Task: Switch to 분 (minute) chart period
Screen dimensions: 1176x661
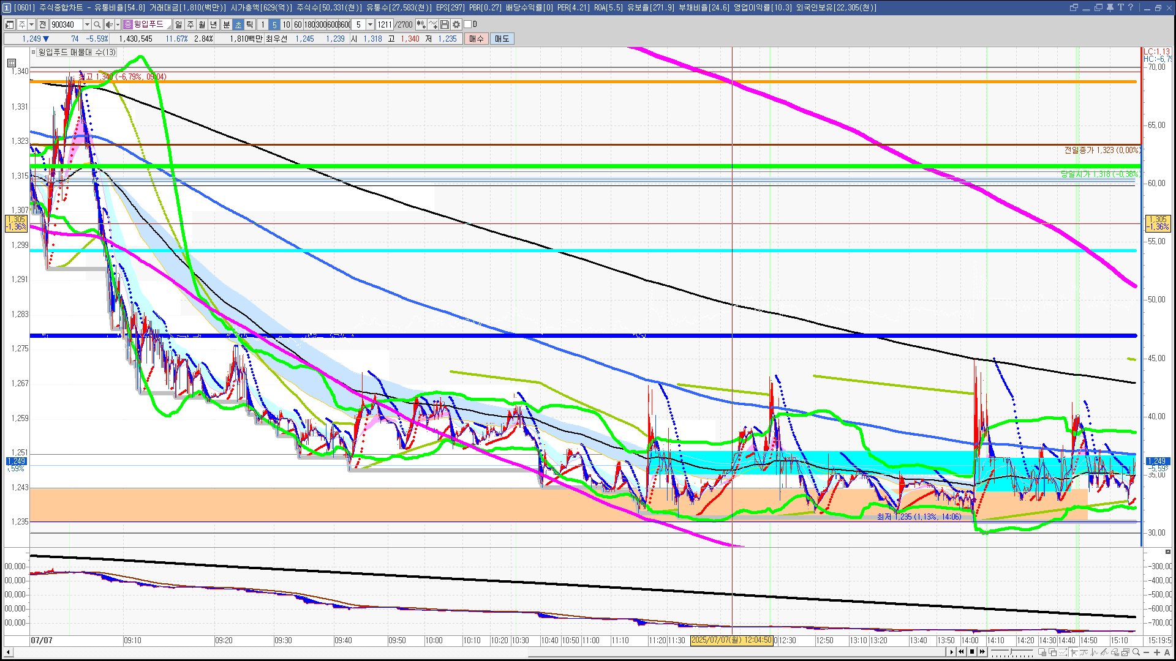Action: (226, 24)
